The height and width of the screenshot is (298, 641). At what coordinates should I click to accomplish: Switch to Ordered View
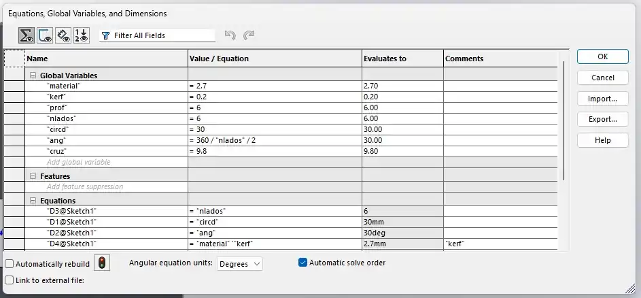(x=81, y=35)
